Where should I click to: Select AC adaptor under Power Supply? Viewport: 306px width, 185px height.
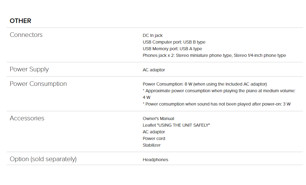[x=154, y=70]
